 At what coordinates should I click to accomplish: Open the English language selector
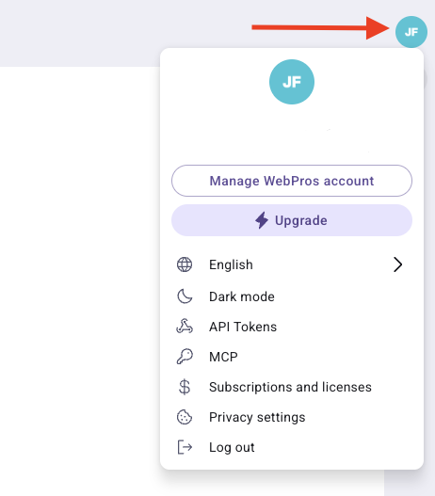click(x=292, y=264)
